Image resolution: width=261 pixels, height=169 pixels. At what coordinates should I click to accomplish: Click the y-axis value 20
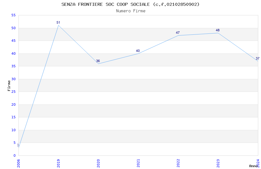point(14,104)
